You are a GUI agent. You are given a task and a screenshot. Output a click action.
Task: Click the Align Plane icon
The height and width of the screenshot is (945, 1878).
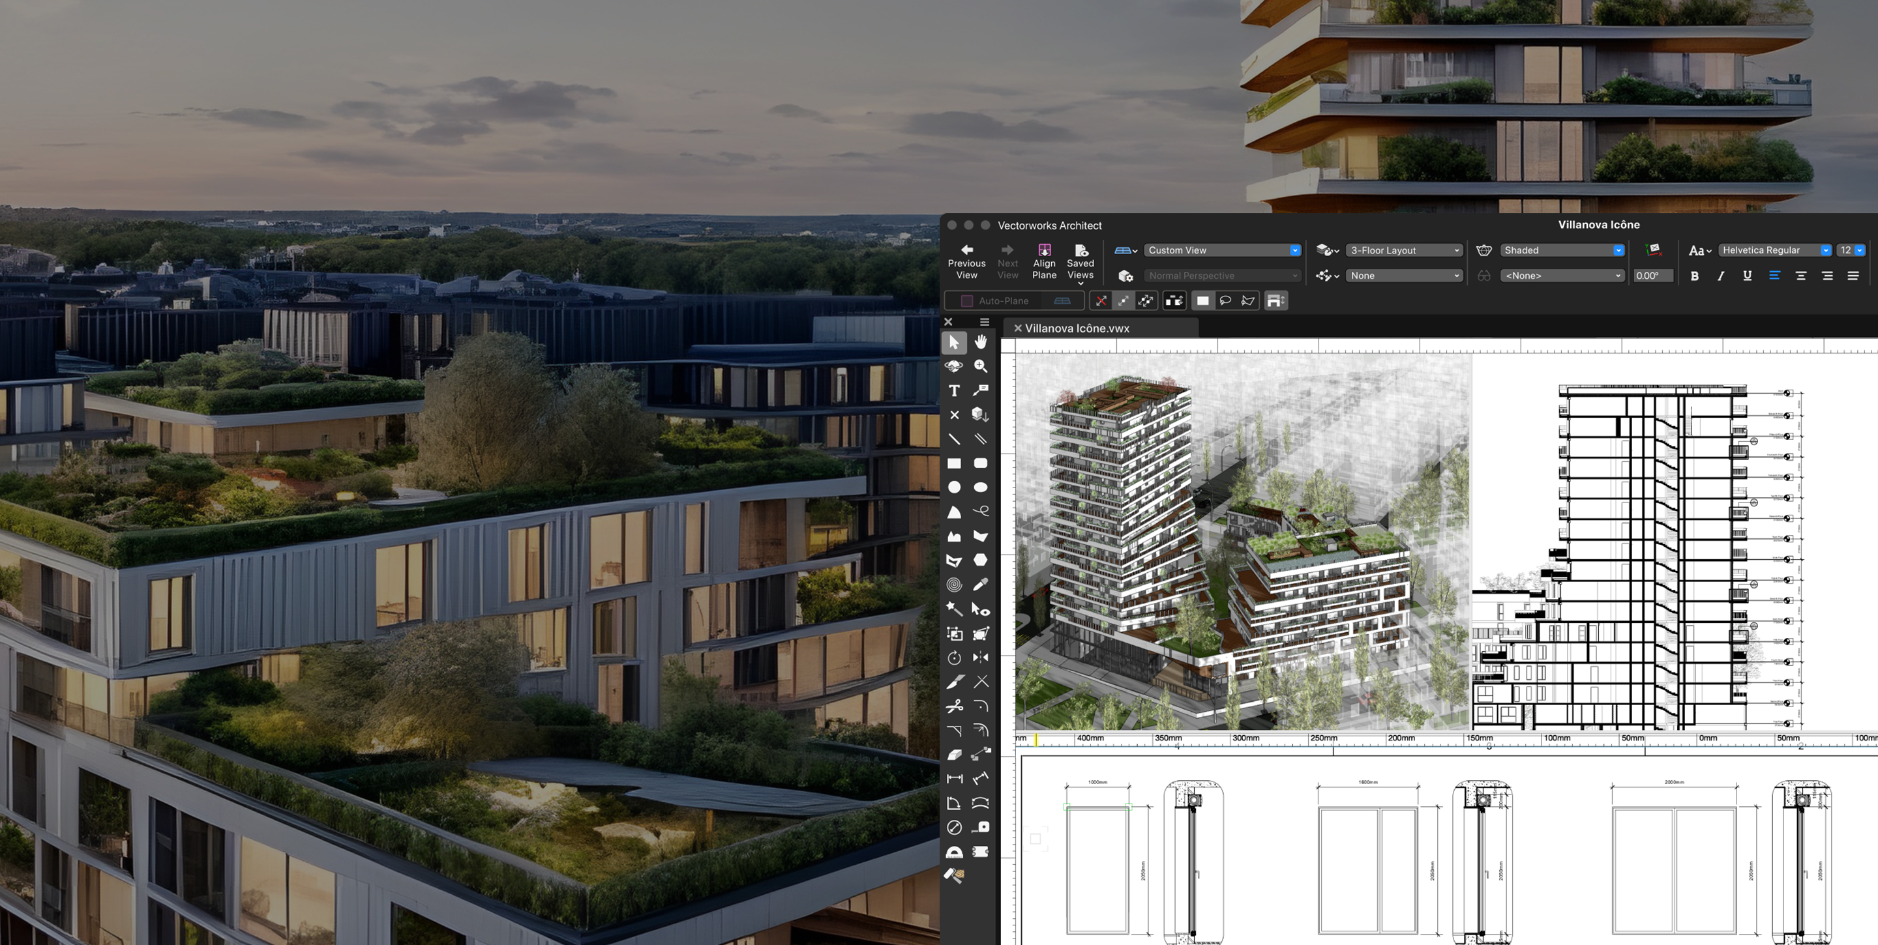pyautogui.click(x=1044, y=261)
